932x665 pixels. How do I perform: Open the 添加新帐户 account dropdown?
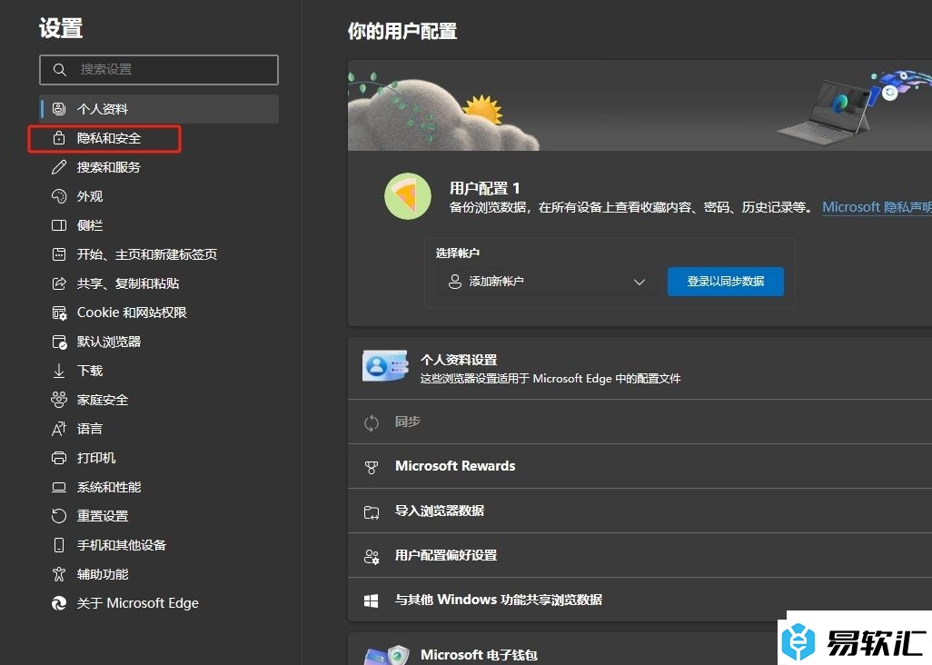click(547, 281)
